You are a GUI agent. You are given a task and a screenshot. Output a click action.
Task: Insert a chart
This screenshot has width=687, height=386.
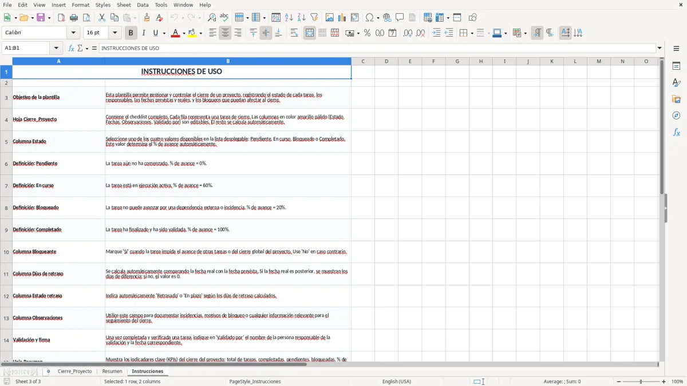coord(342,18)
